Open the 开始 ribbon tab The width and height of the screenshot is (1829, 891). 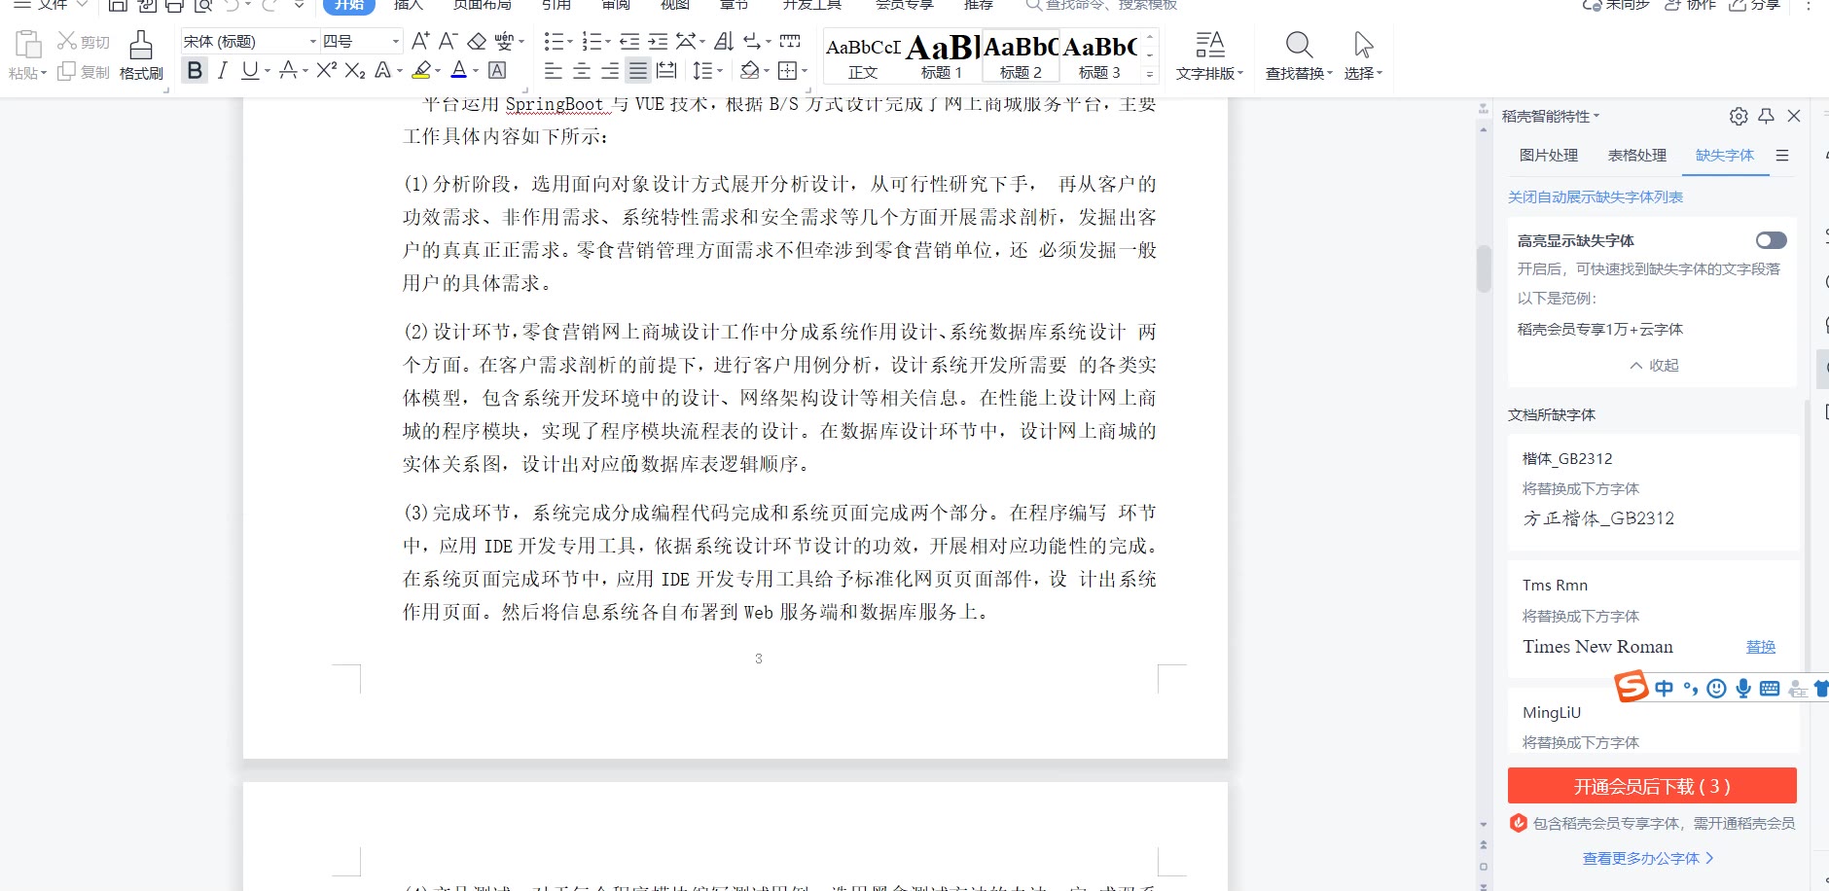coord(348,5)
